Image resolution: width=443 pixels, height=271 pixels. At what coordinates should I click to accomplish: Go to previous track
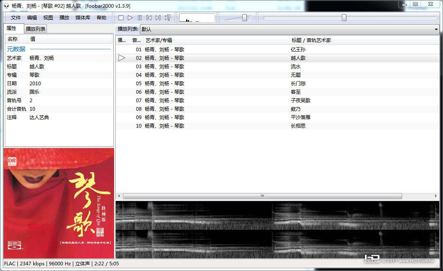click(x=149, y=18)
